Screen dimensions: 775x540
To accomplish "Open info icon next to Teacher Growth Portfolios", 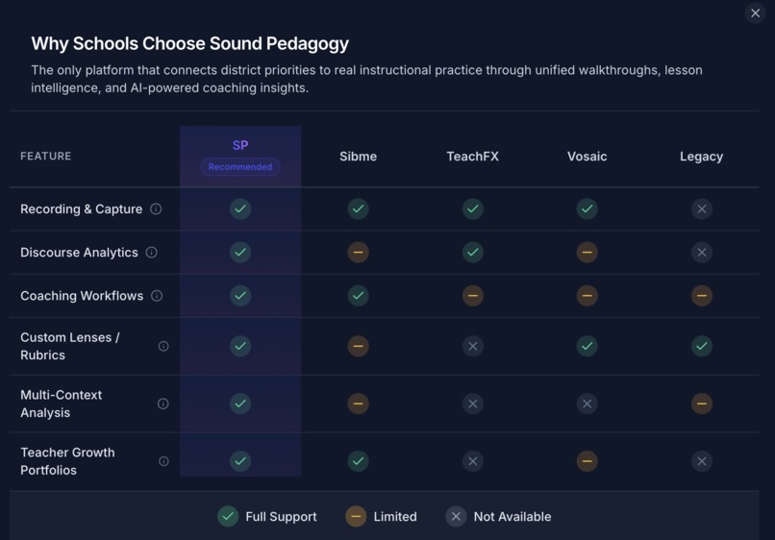I will pos(163,461).
